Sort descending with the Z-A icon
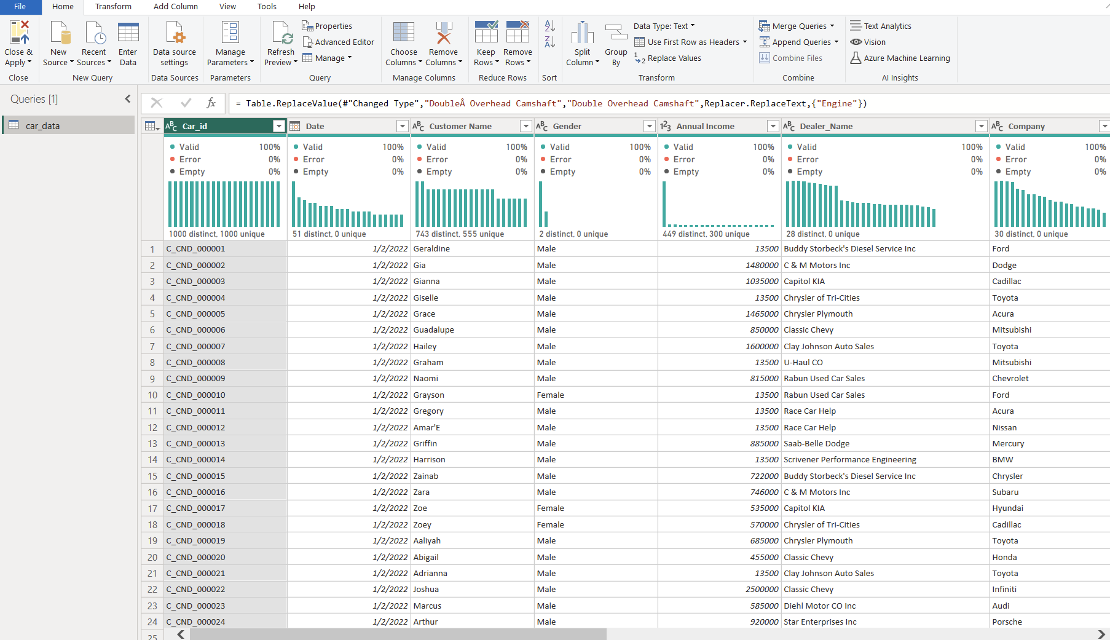This screenshot has height=640, width=1110. coord(549,42)
